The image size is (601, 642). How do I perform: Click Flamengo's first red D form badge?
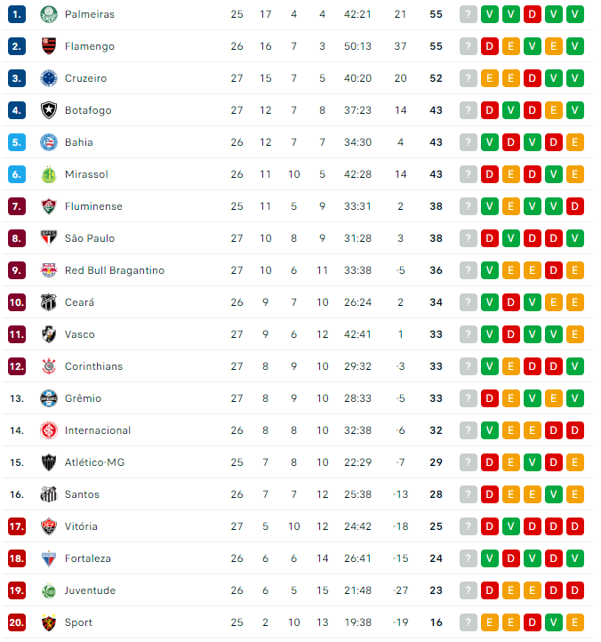490,46
